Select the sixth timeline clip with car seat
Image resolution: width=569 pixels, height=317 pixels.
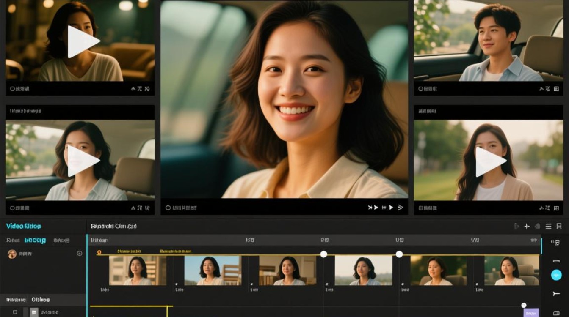[512, 270]
